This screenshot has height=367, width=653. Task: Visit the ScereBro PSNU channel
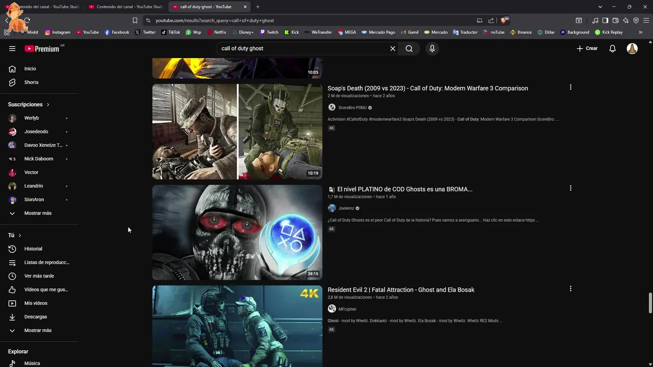click(352, 108)
